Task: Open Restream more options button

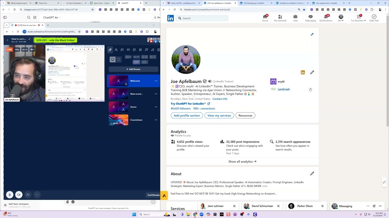Action: pos(37,195)
